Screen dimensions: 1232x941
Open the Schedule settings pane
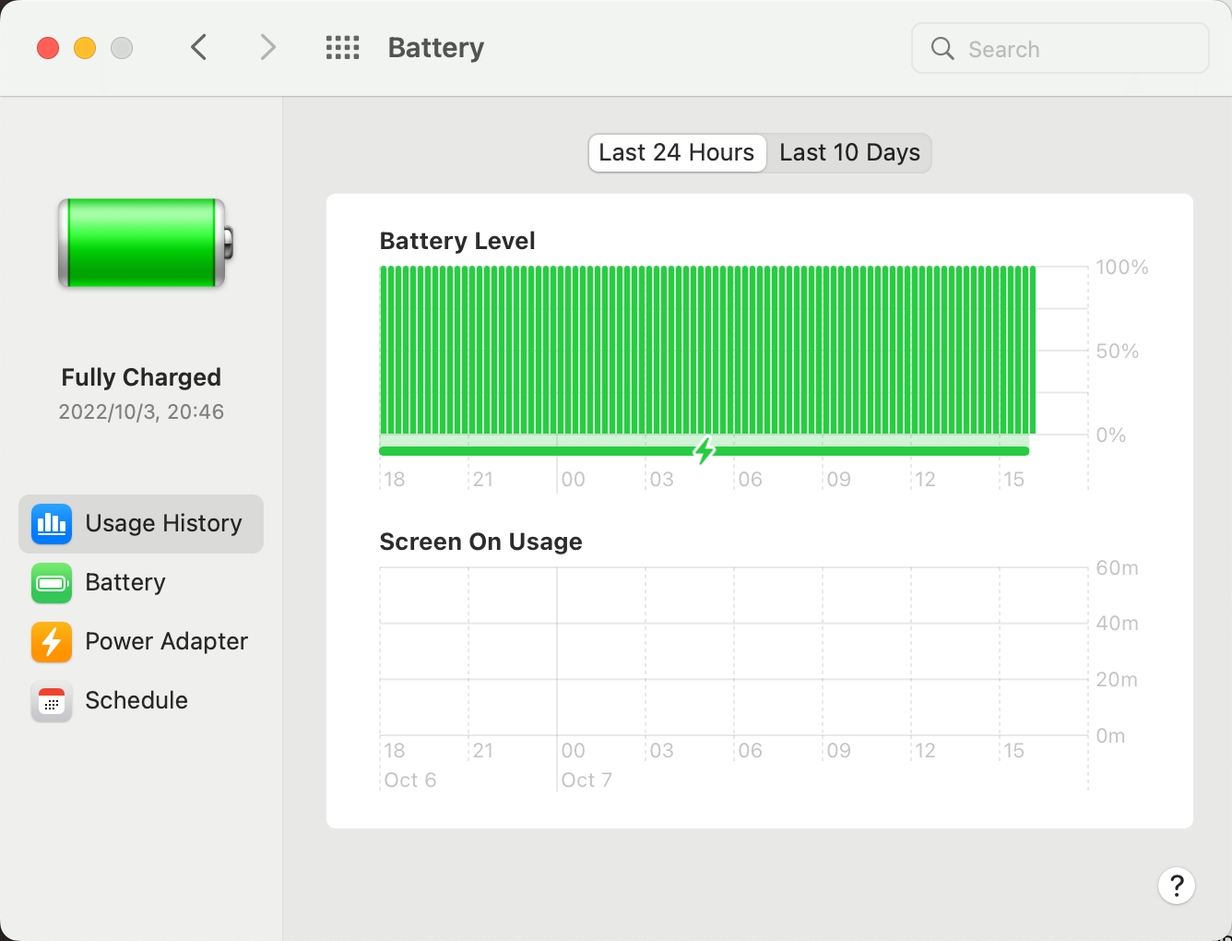(136, 701)
